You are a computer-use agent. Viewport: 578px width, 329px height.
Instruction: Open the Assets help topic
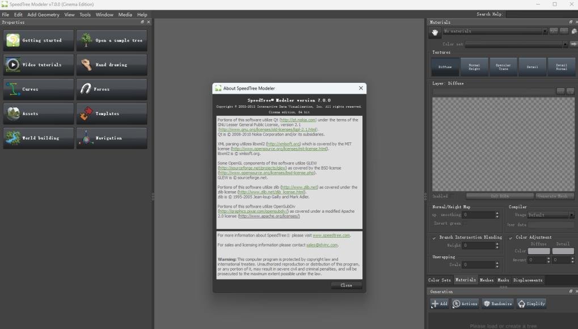pyautogui.click(x=39, y=113)
